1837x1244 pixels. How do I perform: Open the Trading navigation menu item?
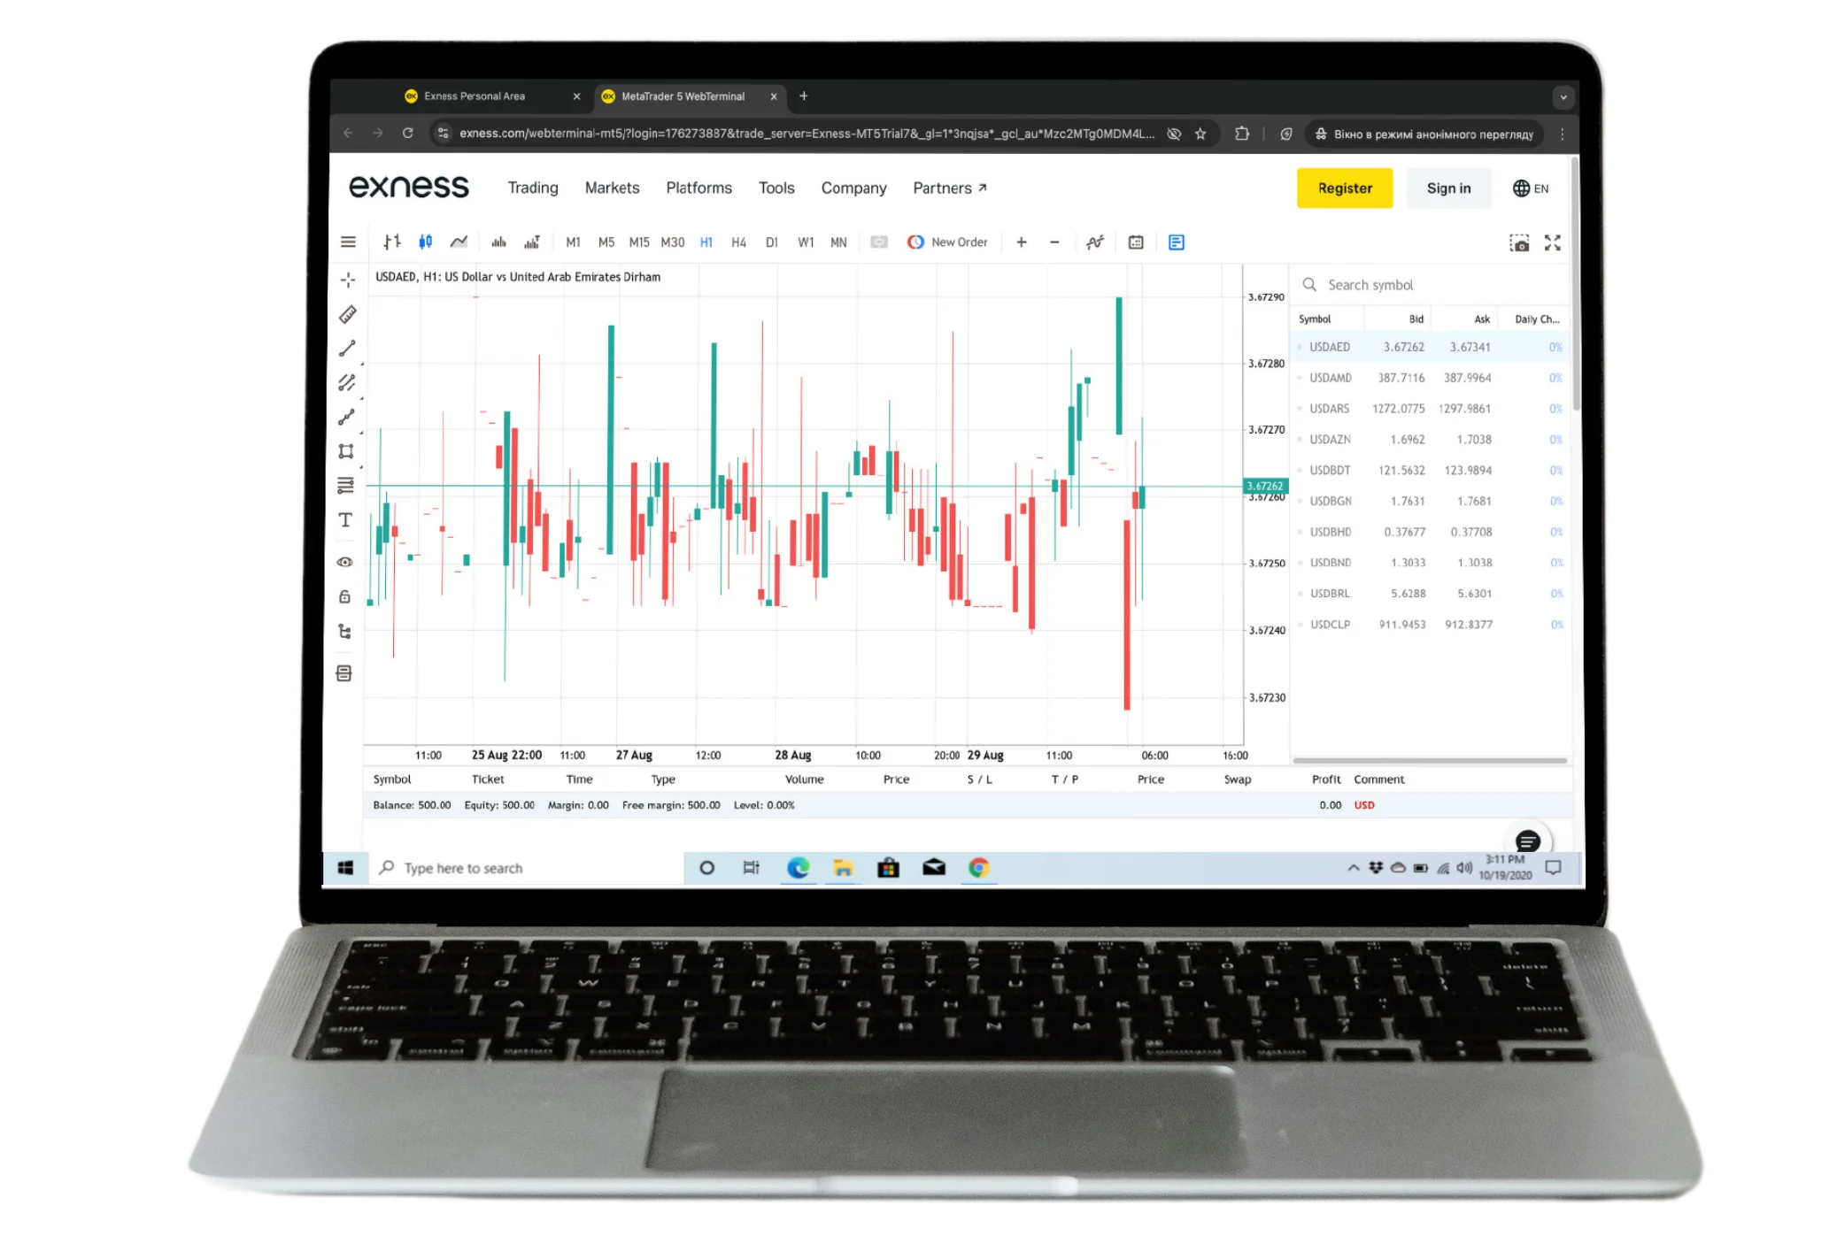click(x=532, y=188)
